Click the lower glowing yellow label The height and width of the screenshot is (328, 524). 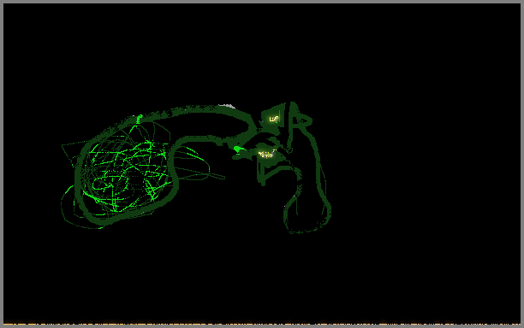(266, 154)
